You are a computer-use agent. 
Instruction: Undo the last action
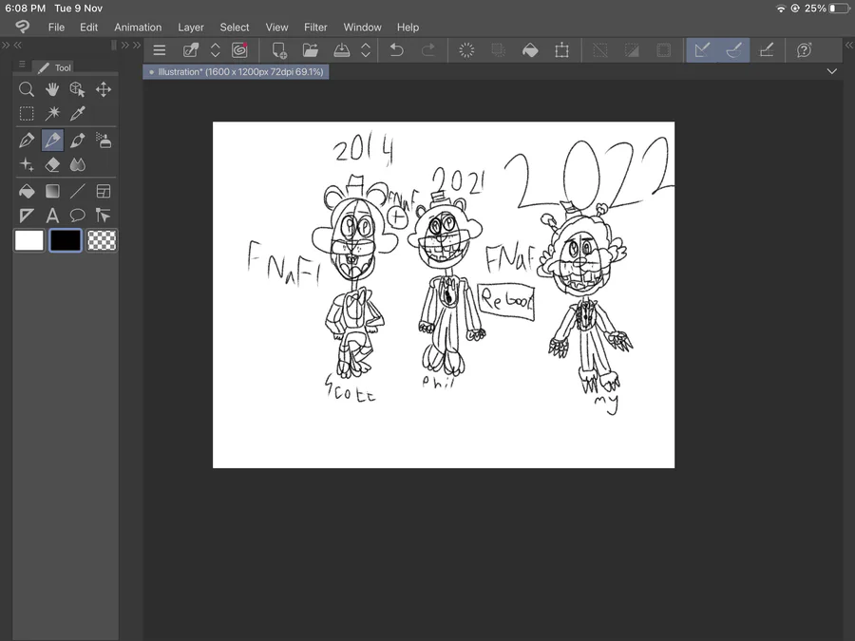(x=396, y=50)
